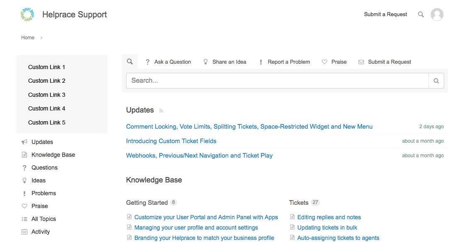This screenshot has width=474, height=242.
Task: Open All Topics in sidebar menu
Action: (x=44, y=219)
